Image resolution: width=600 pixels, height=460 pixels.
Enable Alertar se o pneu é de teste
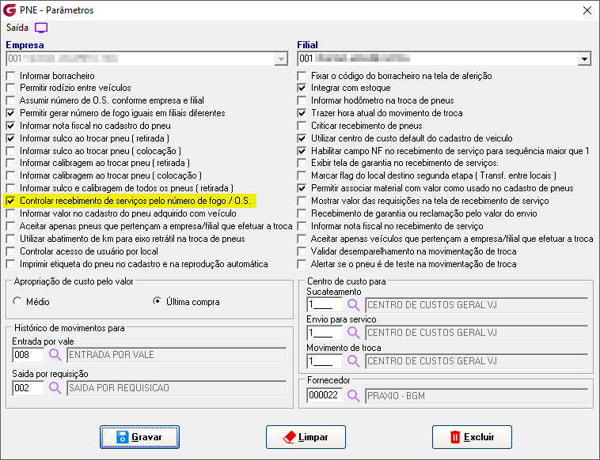pos(302,264)
